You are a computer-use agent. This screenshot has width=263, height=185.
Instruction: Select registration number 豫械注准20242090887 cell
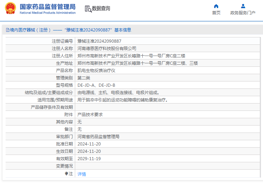pos(99,41)
